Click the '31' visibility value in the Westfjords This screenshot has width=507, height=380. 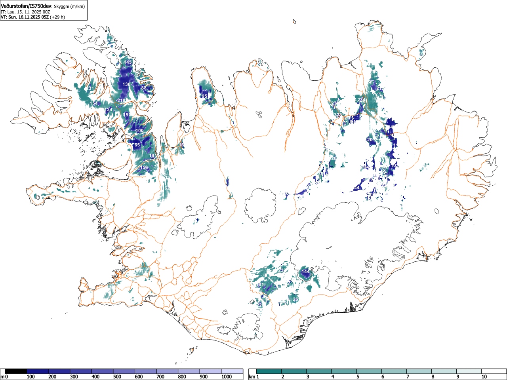coord(91,88)
